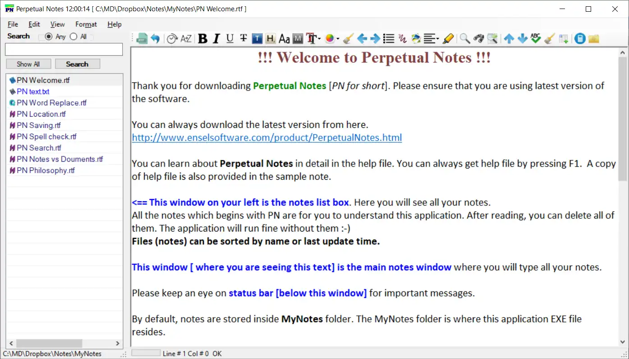This screenshot has width=629, height=359.
Task: Open the Edit menu
Action: click(x=34, y=24)
